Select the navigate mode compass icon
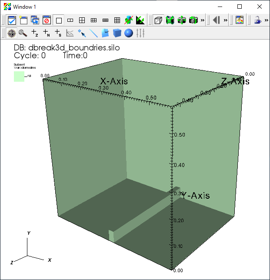Screen dimensions: 270x280 [12, 33]
